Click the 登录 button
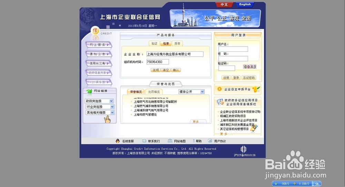The height and width of the screenshot is (187, 345). coord(236,78)
